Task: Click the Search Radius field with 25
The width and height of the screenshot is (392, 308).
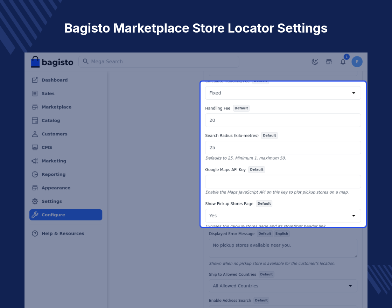Action: pos(283,147)
